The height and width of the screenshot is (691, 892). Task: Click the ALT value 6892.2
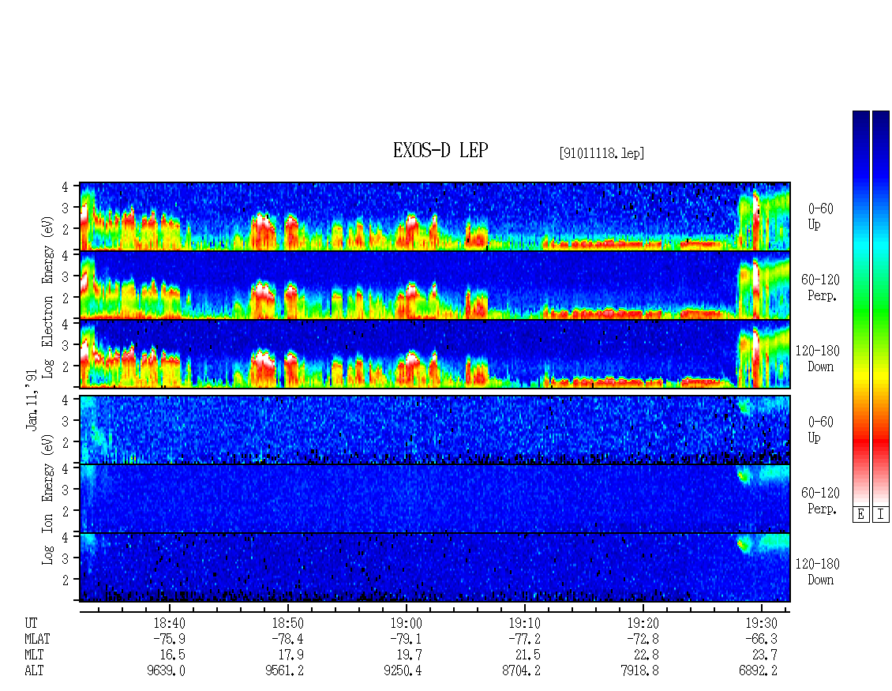coord(758,671)
